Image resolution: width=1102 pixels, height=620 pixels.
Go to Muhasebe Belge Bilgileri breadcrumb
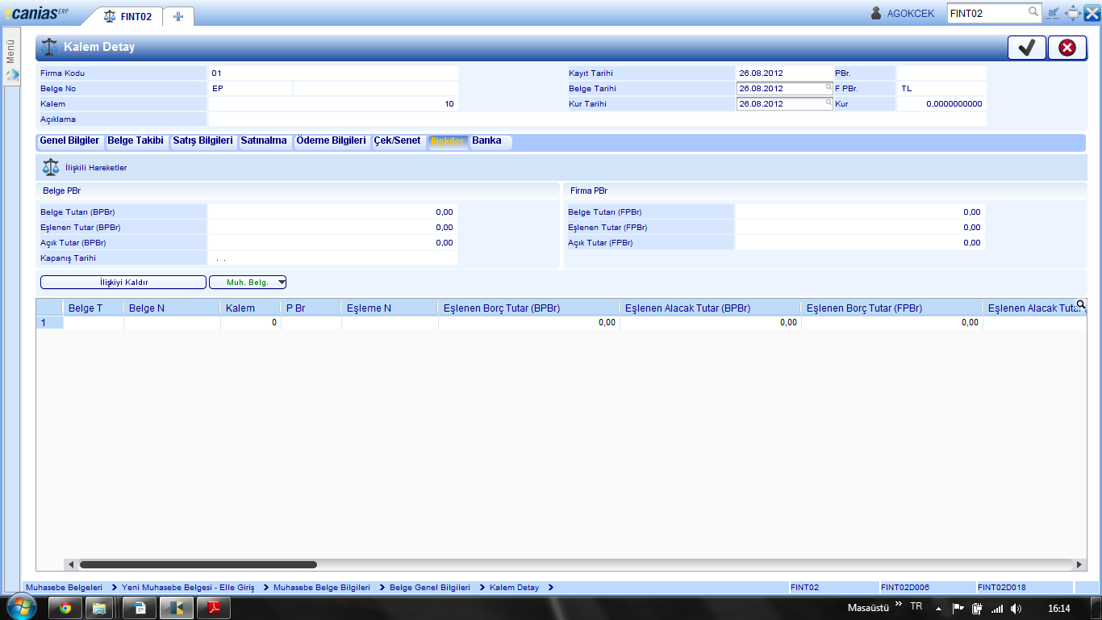pyautogui.click(x=322, y=588)
